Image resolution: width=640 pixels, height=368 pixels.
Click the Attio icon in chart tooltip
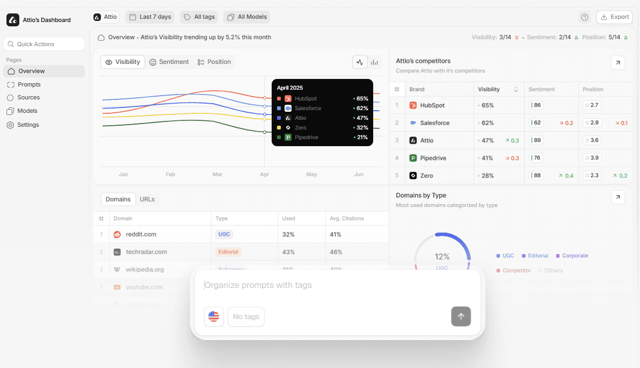288,118
